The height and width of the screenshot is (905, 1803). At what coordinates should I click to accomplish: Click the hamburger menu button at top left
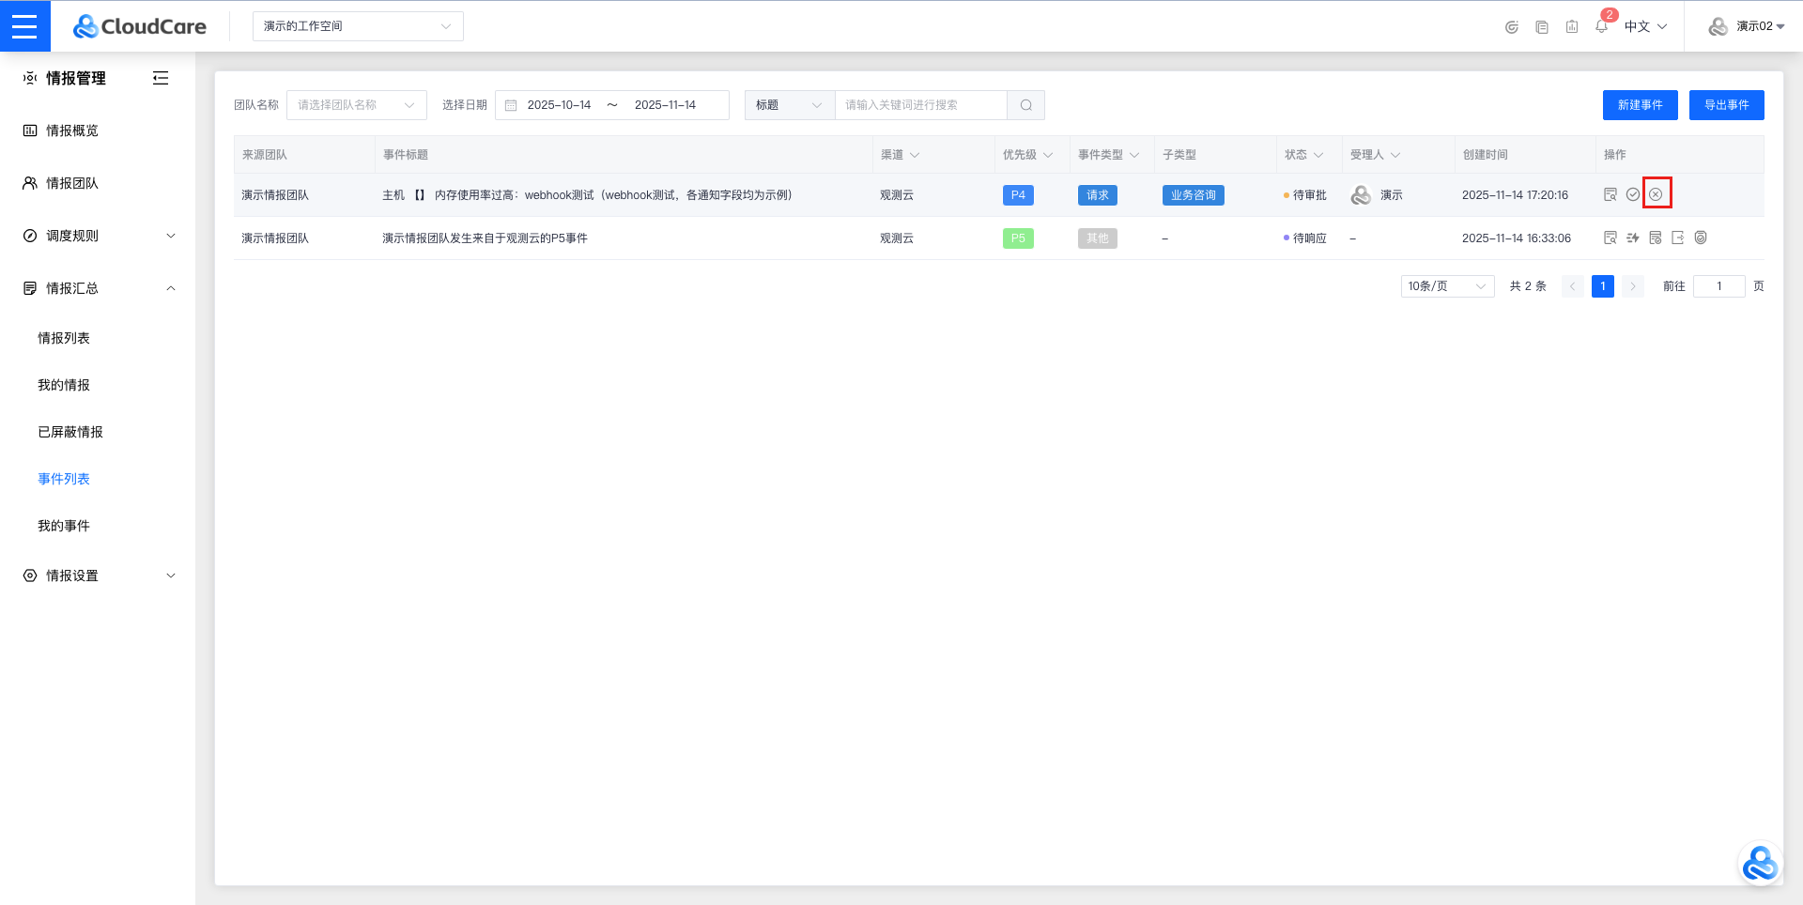(24, 25)
